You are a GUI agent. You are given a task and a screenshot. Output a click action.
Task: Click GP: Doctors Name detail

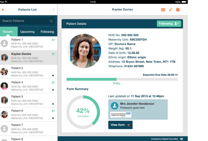[122, 44]
